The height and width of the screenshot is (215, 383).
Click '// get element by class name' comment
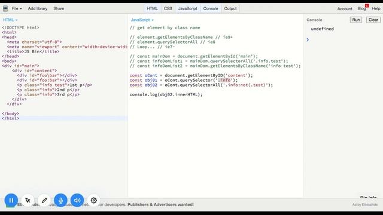pyautogui.click(x=165, y=28)
